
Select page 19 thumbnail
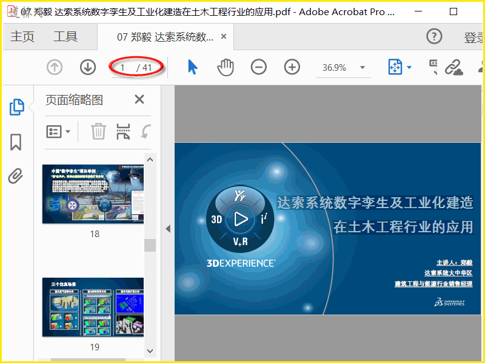click(x=93, y=307)
